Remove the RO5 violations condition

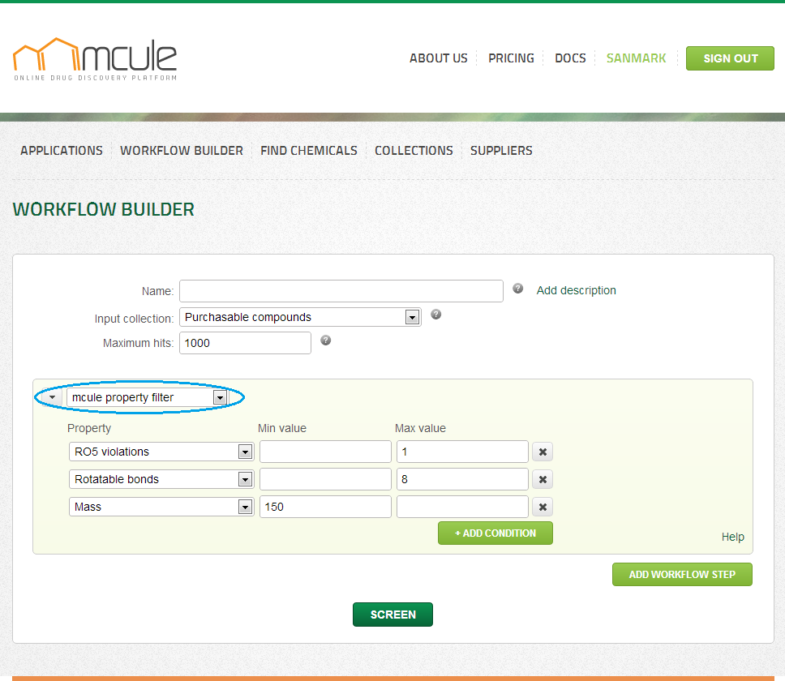pos(543,452)
